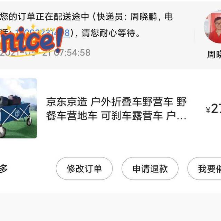Click the 07:54:58 delivery timestamp
The width and height of the screenshot is (221, 221).
coord(72,52)
